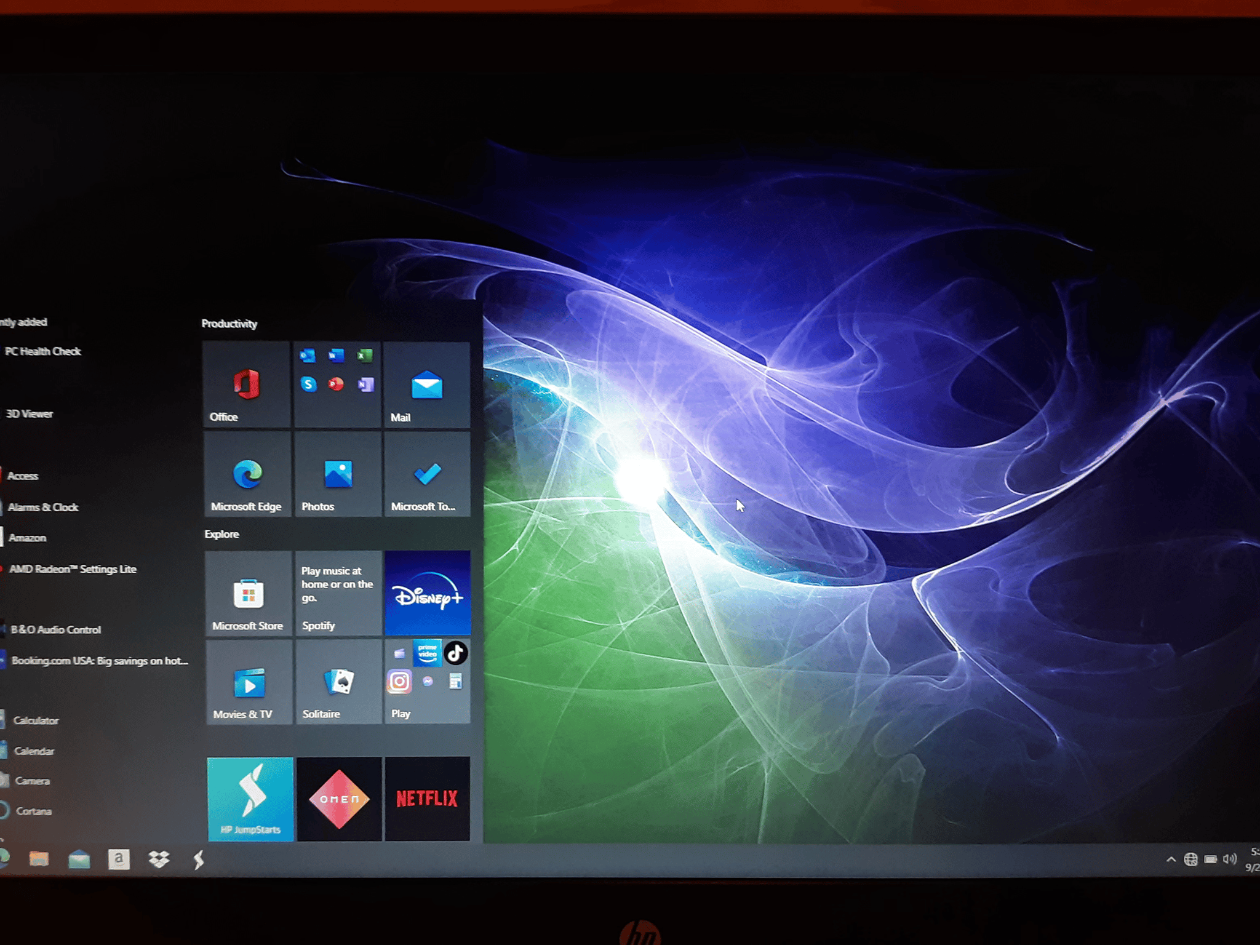
Task: Launch Camera from the app list
Action: tap(33, 781)
